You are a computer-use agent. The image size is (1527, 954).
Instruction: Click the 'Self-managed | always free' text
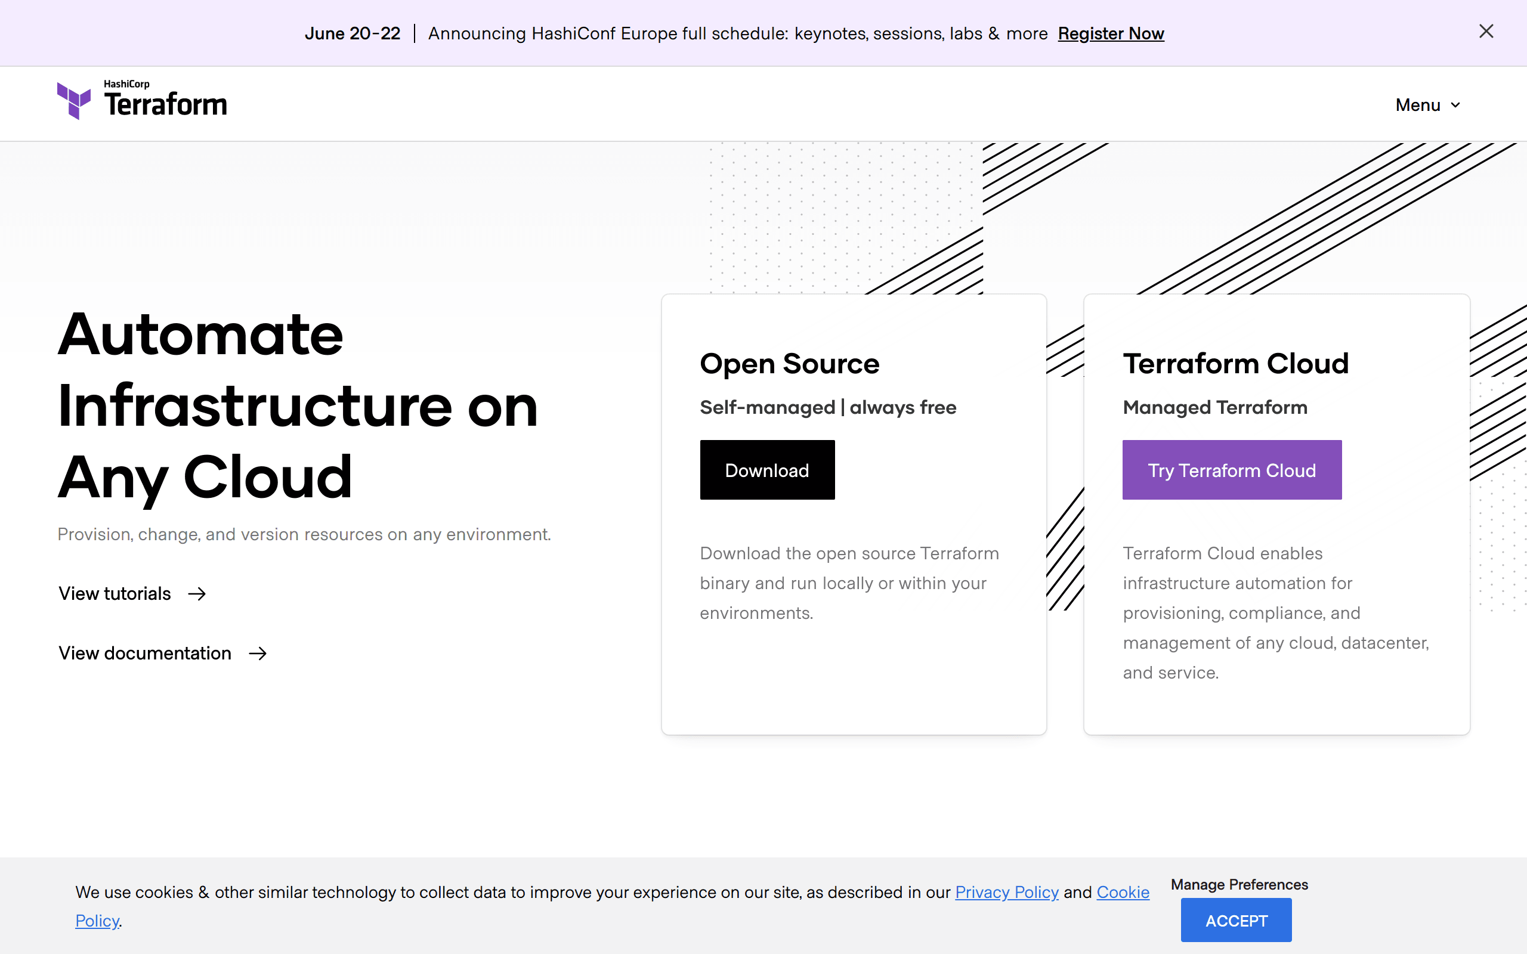pyautogui.click(x=828, y=408)
